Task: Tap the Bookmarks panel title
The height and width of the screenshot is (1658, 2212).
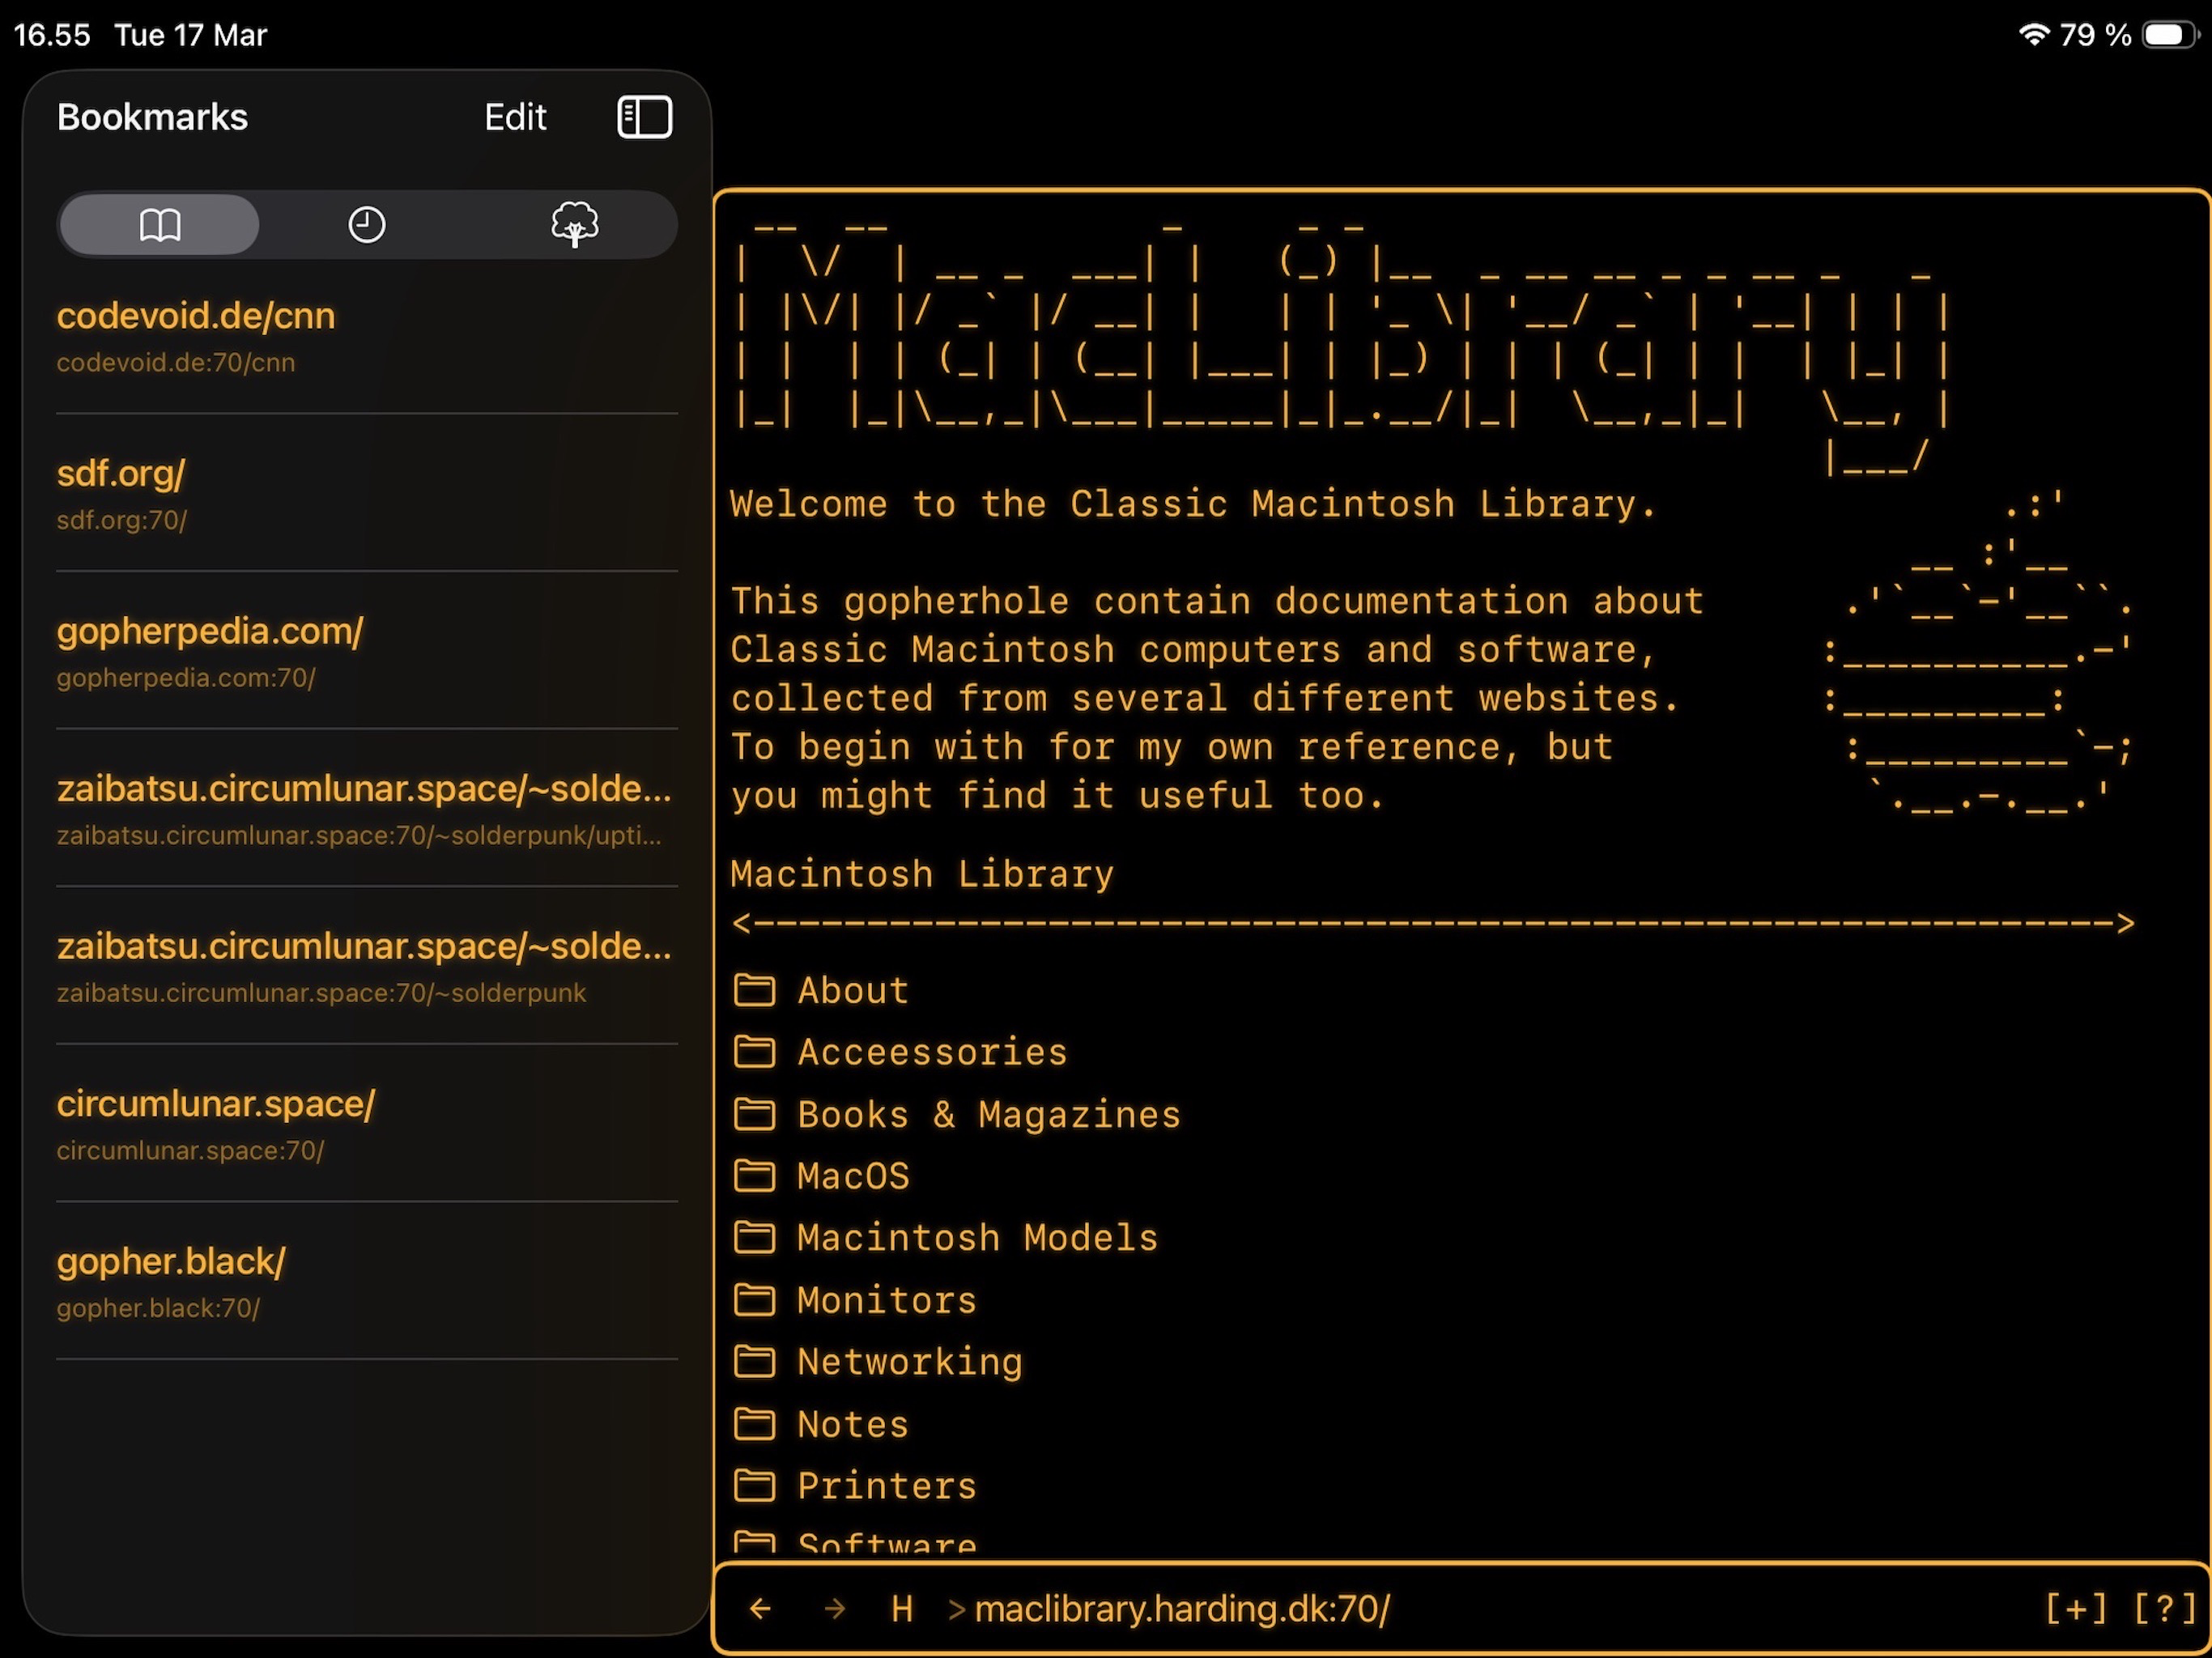Action: (152, 117)
